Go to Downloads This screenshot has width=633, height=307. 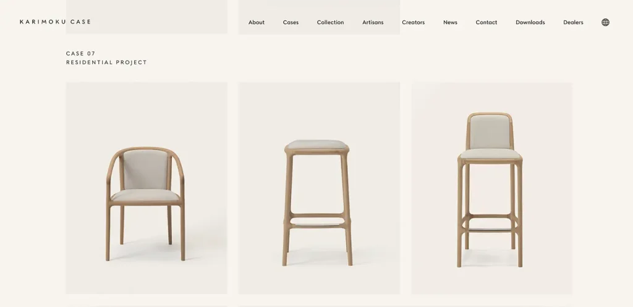530,22
